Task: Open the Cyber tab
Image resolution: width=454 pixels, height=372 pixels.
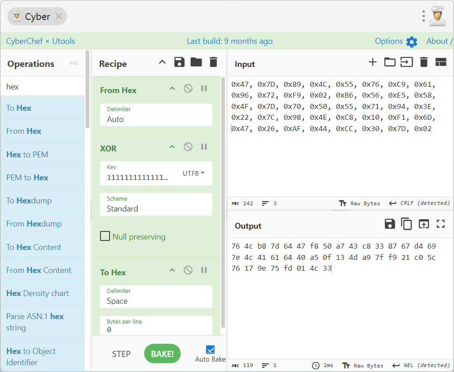Action: pos(37,16)
